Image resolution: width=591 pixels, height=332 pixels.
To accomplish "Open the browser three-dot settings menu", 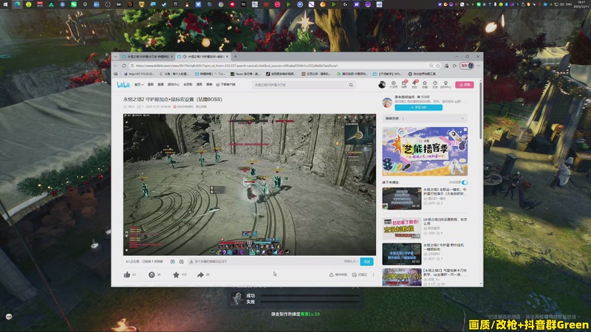I will click(x=479, y=66).
